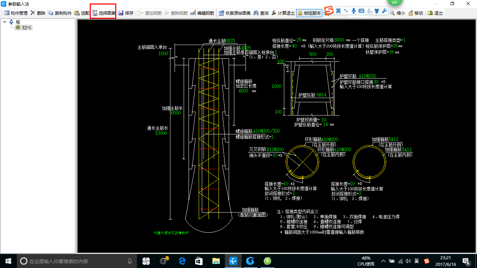The height and width of the screenshot is (268, 477).
Task: Click the 删除钢筋 remove rebar tool
Action: point(176,13)
